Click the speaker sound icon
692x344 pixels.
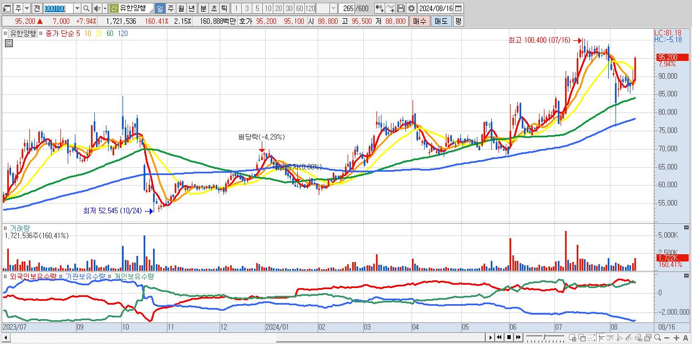point(97,8)
